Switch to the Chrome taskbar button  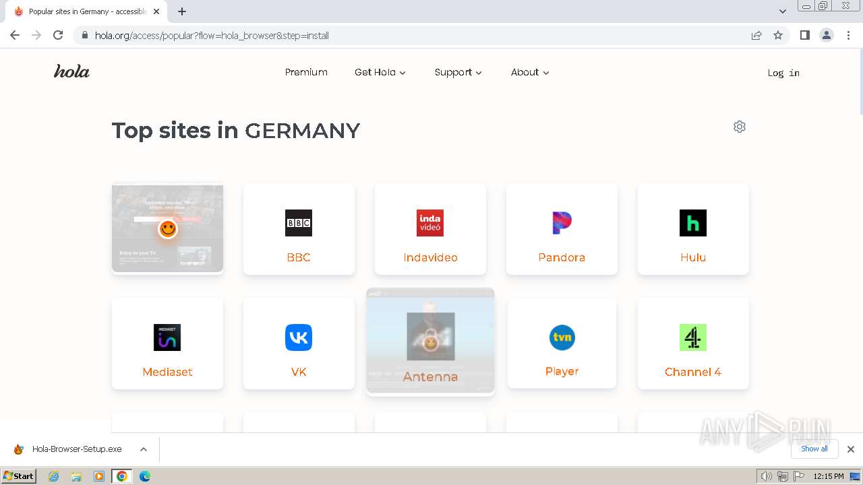(x=122, y=476)
